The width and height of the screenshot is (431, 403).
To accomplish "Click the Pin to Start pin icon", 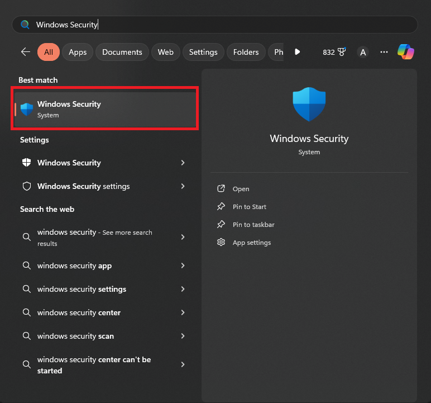I will coord(221,207).
